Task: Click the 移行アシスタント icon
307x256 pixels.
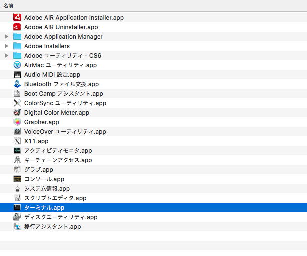Action: pos(17,226)
